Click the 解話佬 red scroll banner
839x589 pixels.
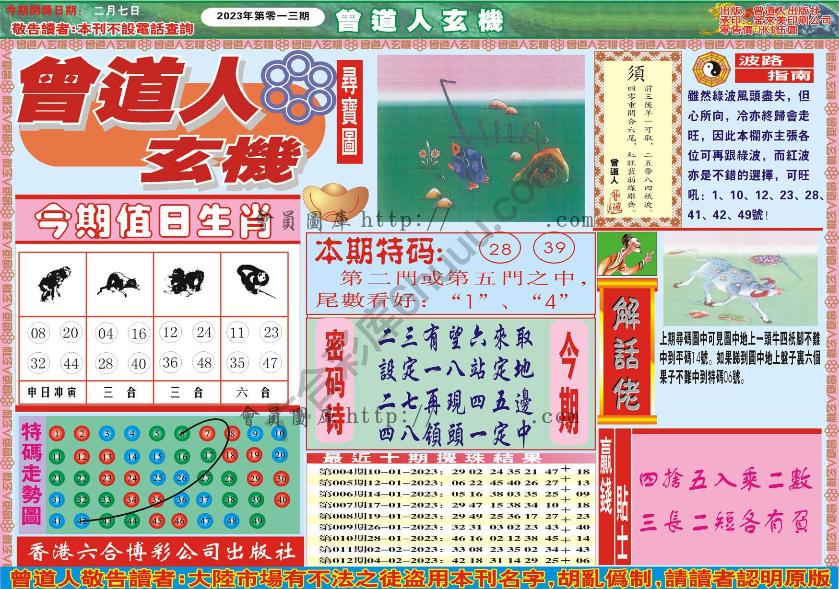[626, 354]
